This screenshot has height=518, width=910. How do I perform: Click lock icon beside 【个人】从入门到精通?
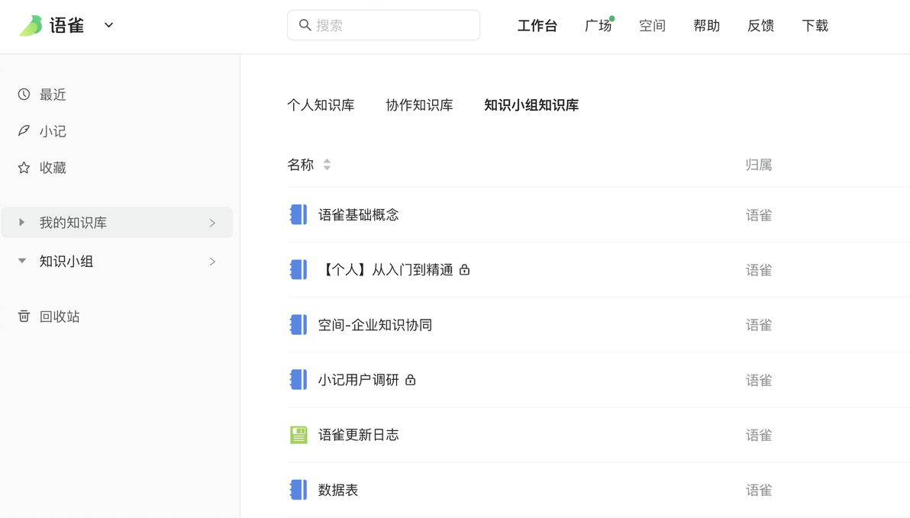464,270
